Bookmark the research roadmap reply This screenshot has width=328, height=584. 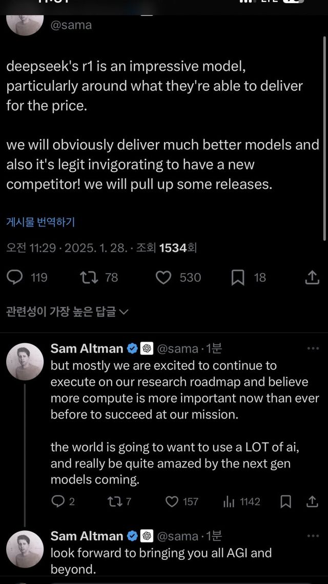point(286,502)
